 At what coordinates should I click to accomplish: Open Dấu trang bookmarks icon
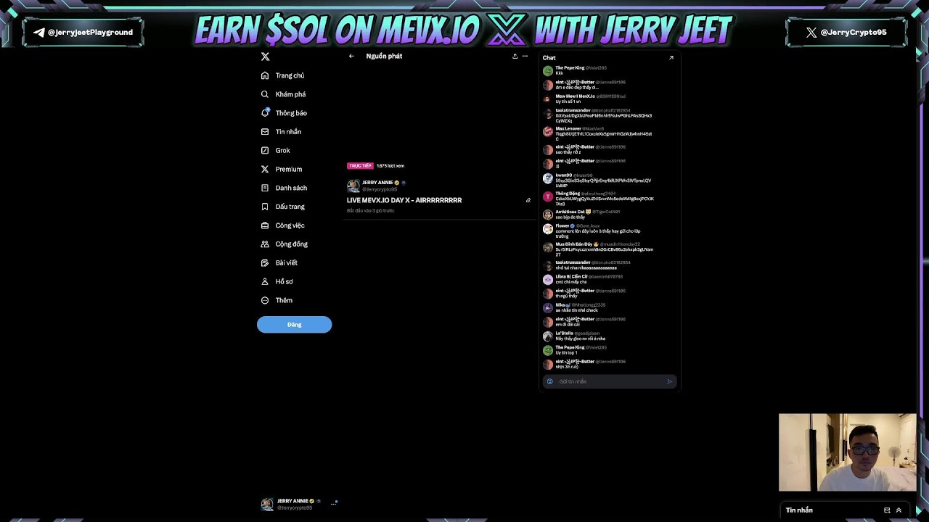(265, 207)
